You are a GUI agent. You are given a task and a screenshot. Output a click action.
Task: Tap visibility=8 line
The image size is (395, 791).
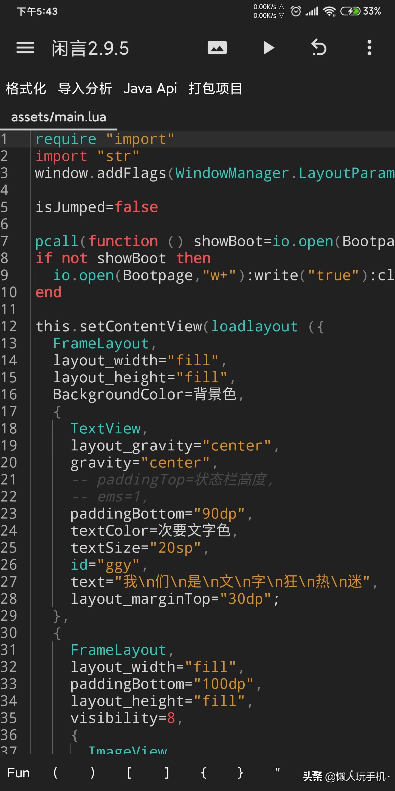(127, 718)
